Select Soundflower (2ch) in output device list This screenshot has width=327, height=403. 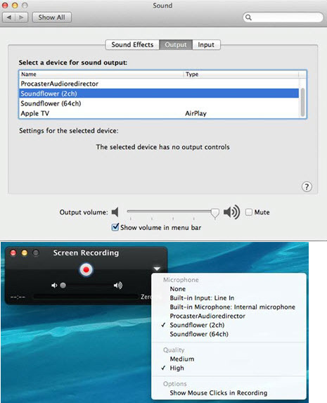point(159,94)
